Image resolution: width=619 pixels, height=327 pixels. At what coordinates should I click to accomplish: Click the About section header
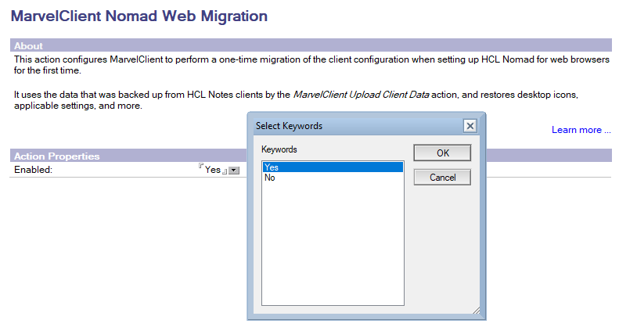[x=311, y=45]
